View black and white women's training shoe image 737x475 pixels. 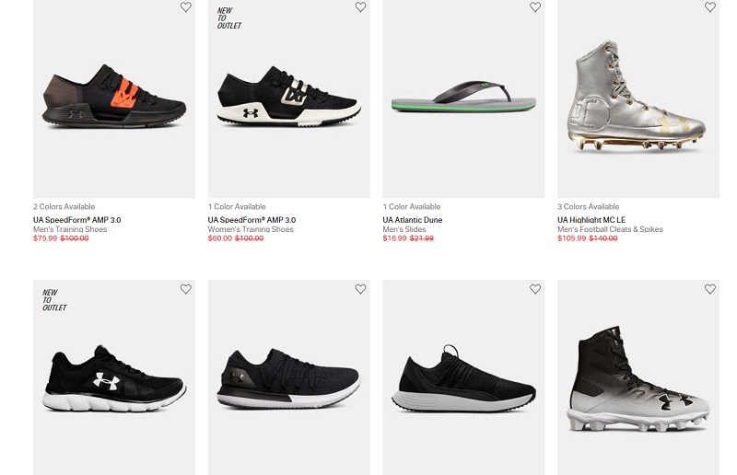point(288,98)
